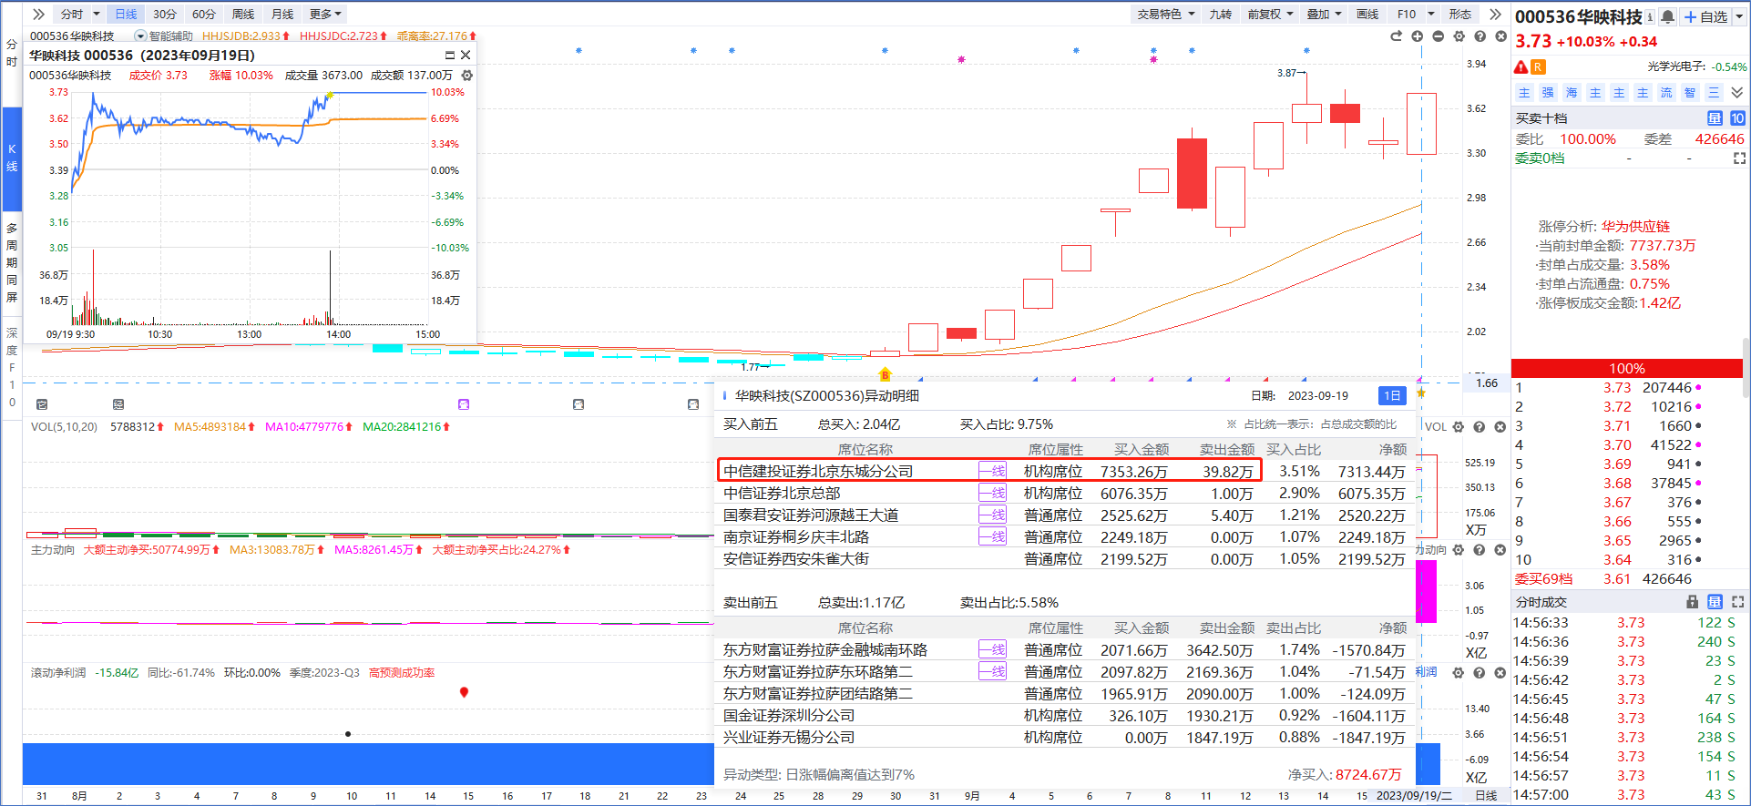Screen dimensions: 1751x806
Task: Select the 周线 weekly tab
Action: pos(243,14)
